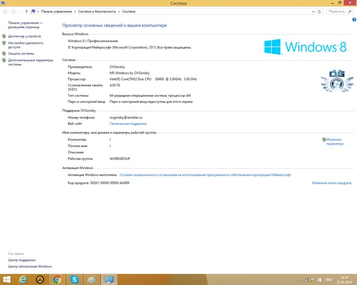Open the Paint taskbar icon
The width and height of the screenshot is (357, 285).
coord(91,279)
